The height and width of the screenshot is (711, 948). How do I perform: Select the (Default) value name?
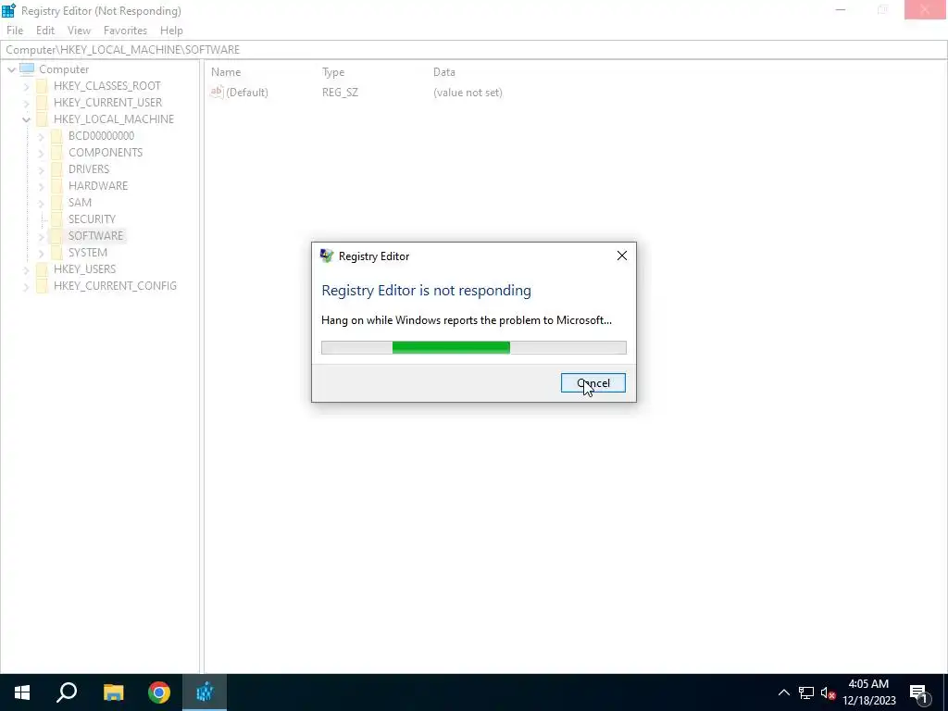point(246,93)
